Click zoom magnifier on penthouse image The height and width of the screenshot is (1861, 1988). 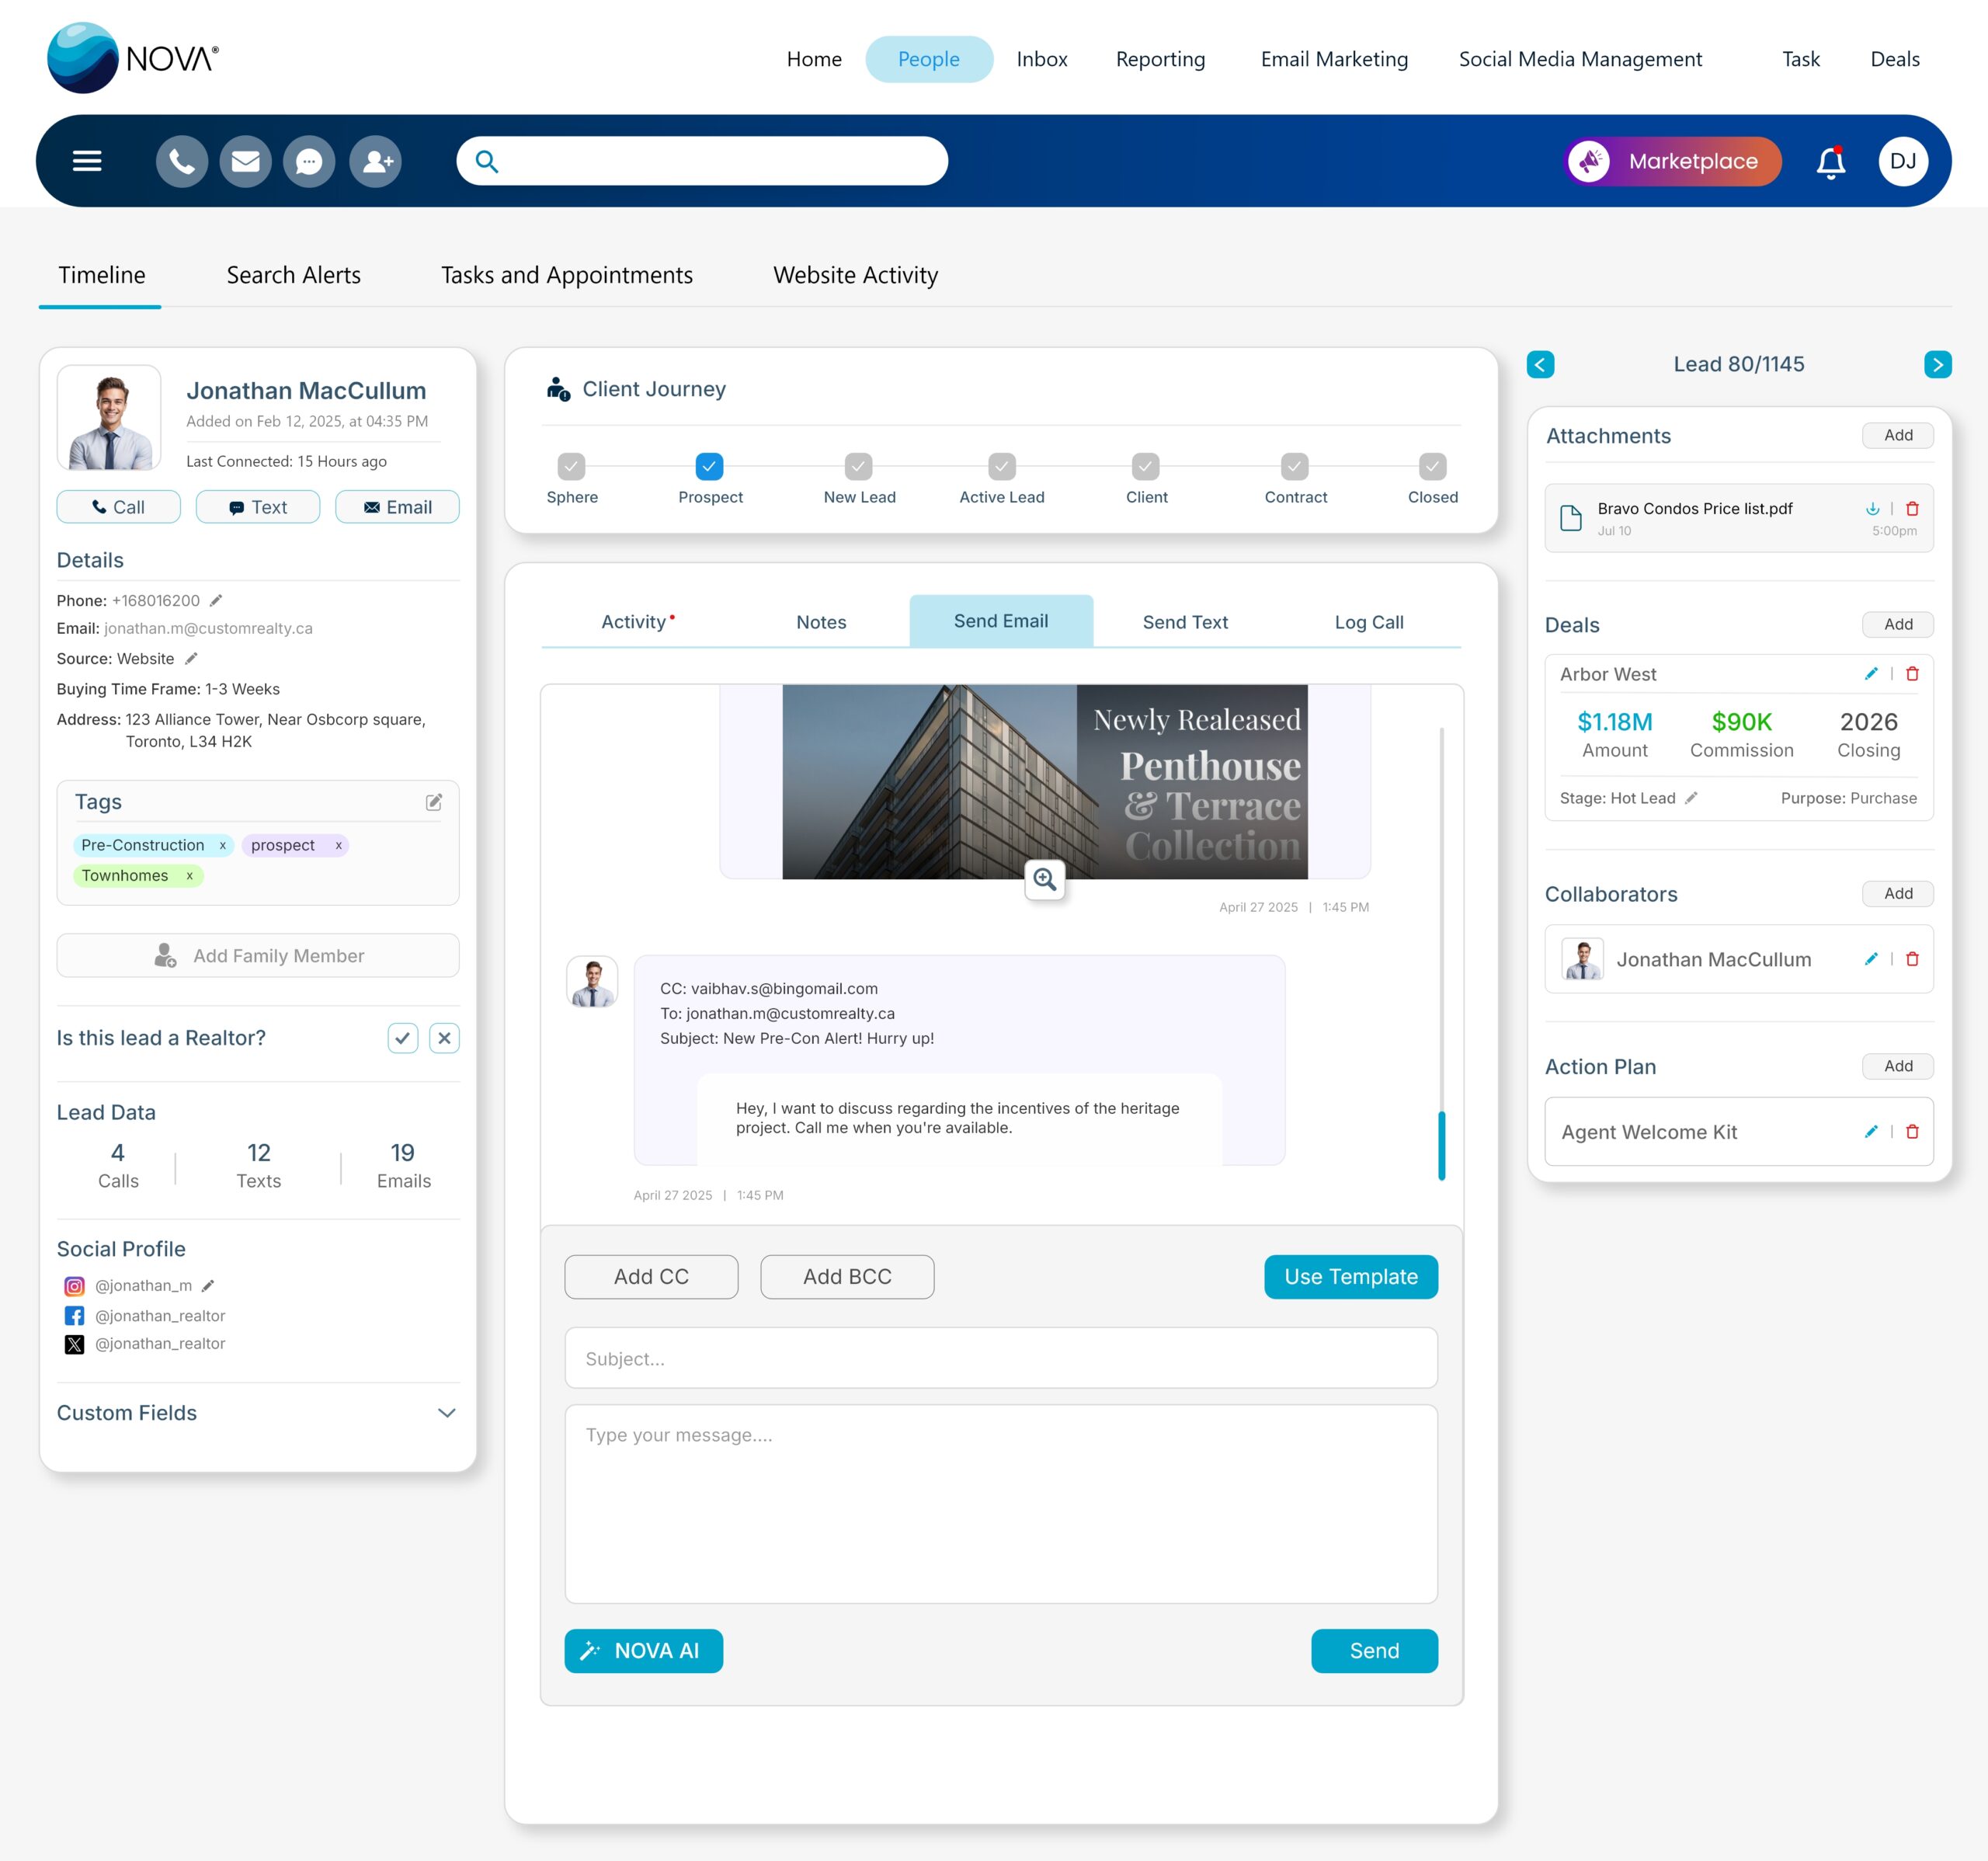(x=1045, y=879)
